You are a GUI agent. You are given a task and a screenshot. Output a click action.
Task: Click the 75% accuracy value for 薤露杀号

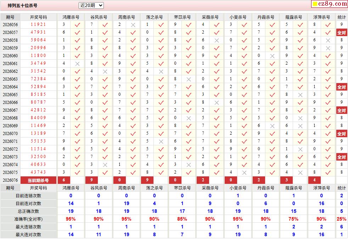click(293, 219)
